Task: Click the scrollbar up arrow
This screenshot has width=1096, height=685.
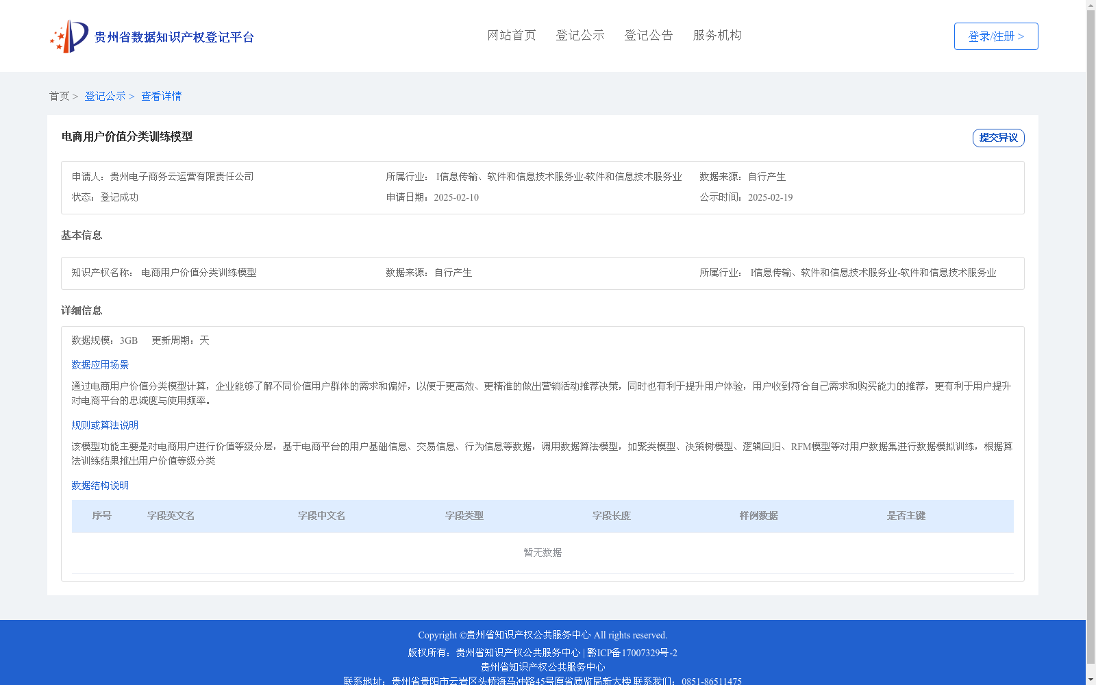Action: (x=1091, y=5)
